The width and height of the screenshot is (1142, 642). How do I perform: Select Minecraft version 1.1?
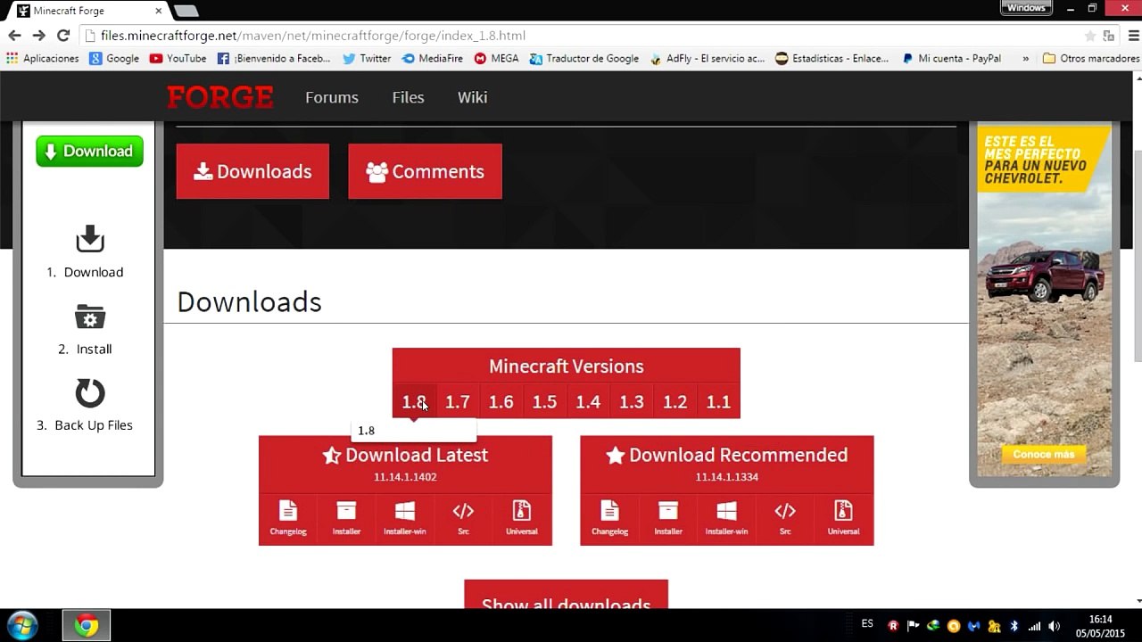click(x=718, y=402)
